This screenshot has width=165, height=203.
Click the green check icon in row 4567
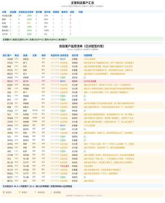pos(85,129)
